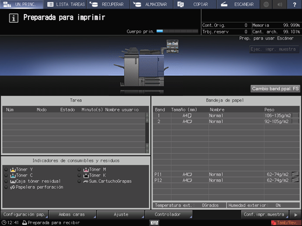Screen dimensions: 302x226
Task: Click the magenta Tóner M cartridge icon
Action: click(86, 169)
